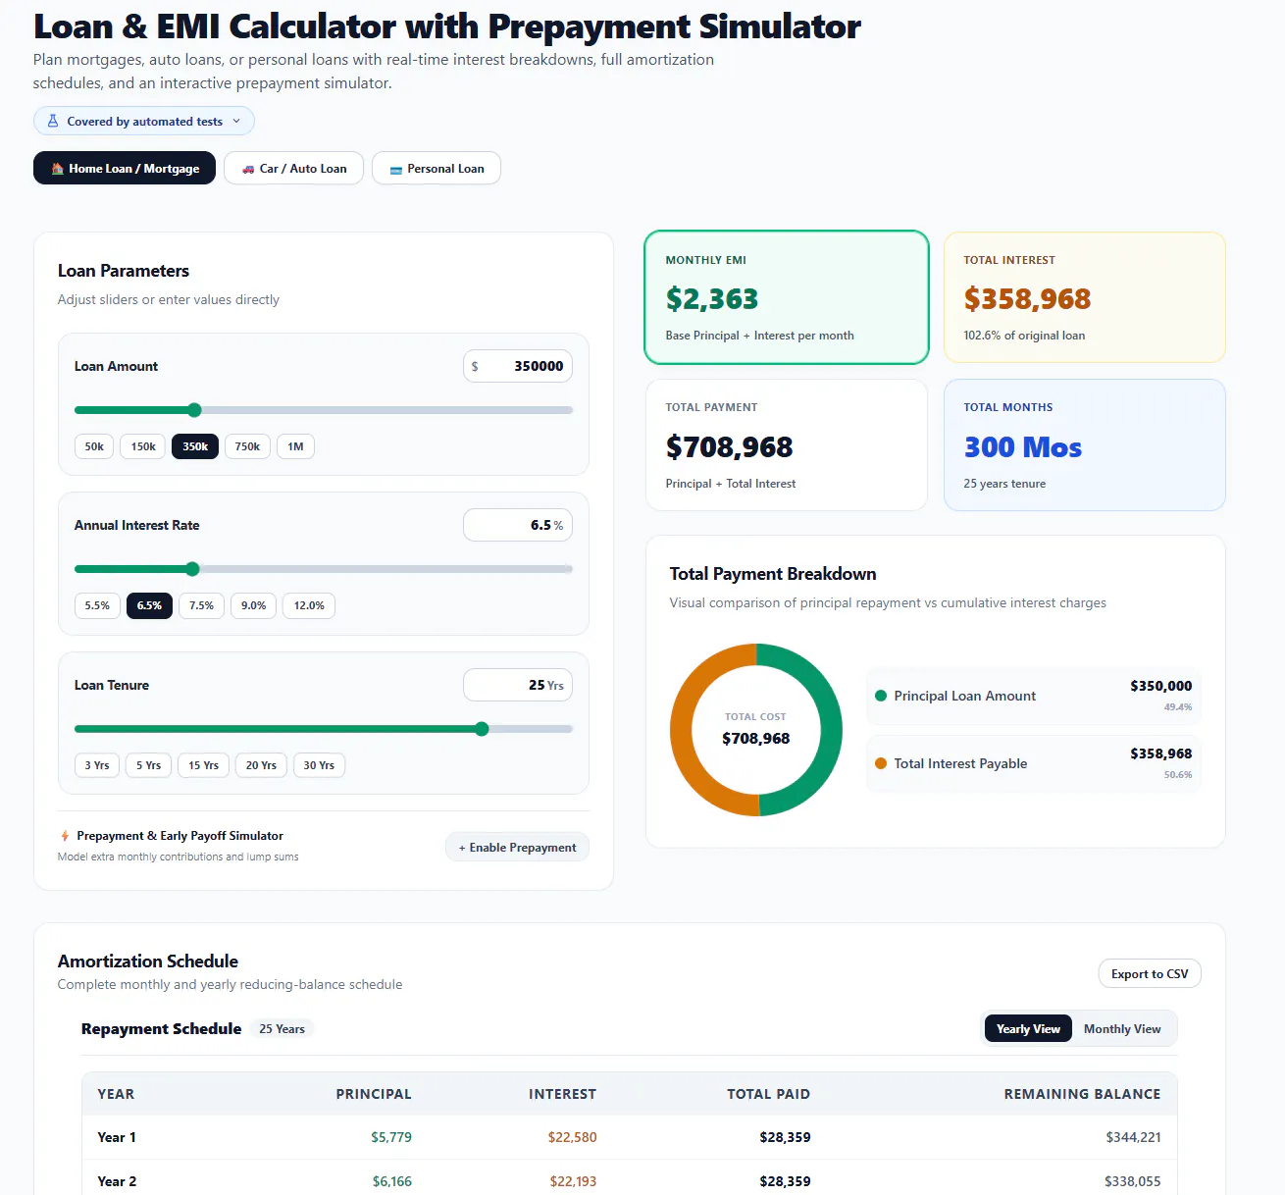1285x1195 pixels.
Task: Click the Enable Prepayment button
Action: tap(517, 848)
